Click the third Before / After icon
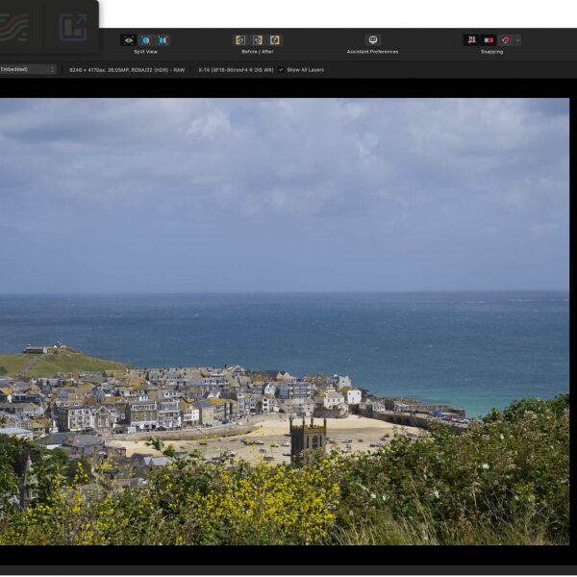577x577 pixels. [x=274, y=40]
